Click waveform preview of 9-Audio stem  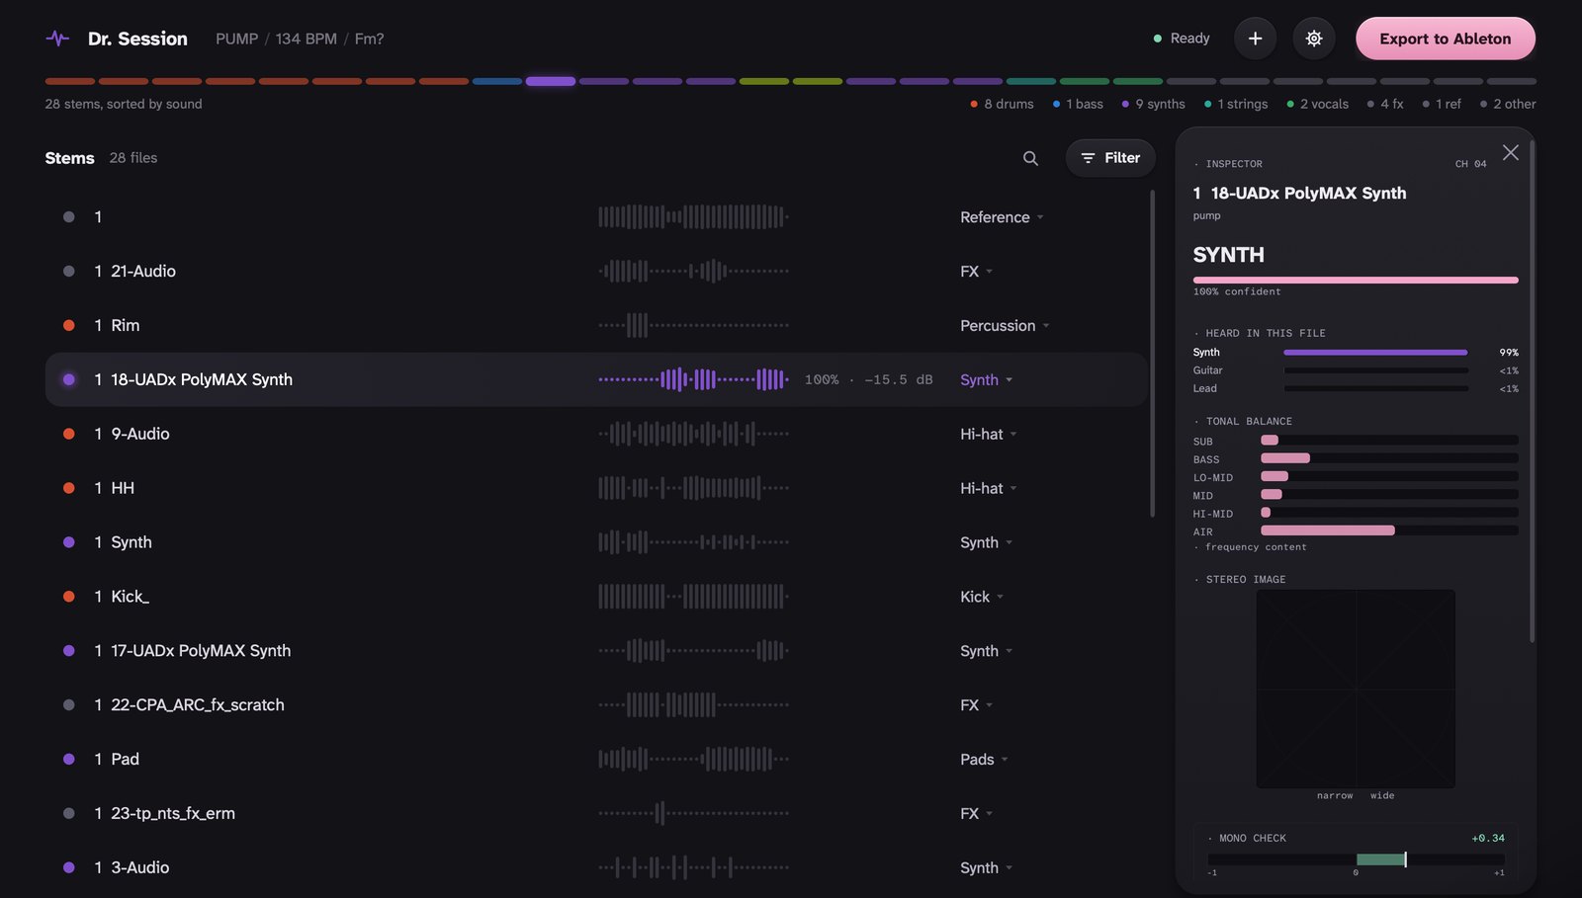click(x=693, y=434)
